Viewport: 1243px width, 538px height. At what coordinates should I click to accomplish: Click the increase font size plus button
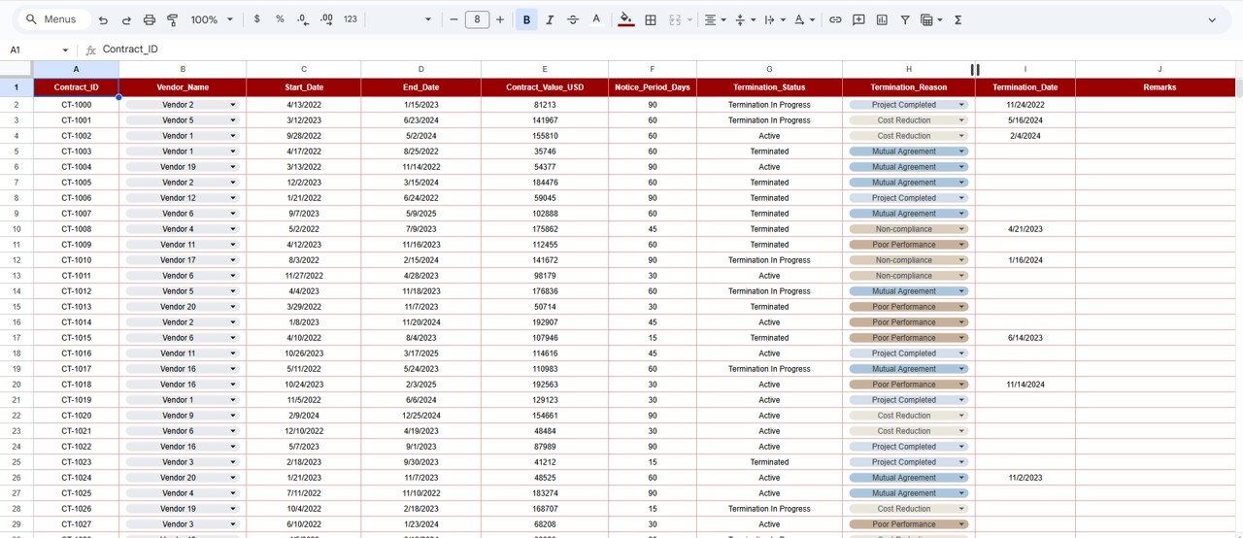point(500,19)
